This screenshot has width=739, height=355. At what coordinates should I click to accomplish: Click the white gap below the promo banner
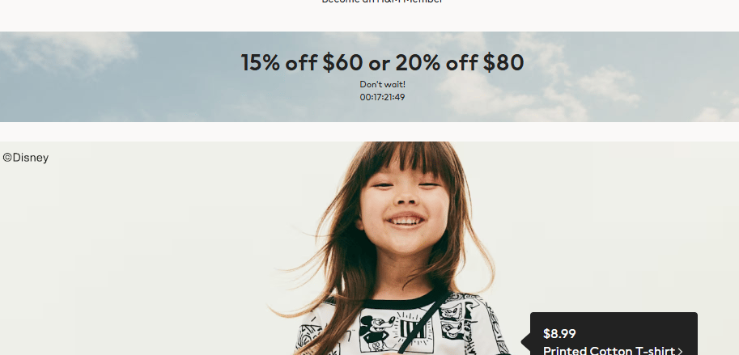369,132
